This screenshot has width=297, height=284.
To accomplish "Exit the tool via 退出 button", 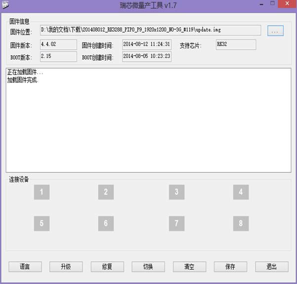I will coord(271,267).
